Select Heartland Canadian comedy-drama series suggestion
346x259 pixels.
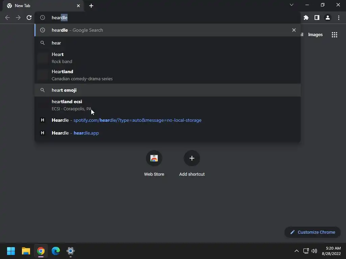tap(168, 75)
